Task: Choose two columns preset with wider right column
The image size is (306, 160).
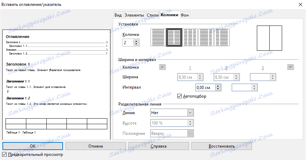Action: (222, 37)
